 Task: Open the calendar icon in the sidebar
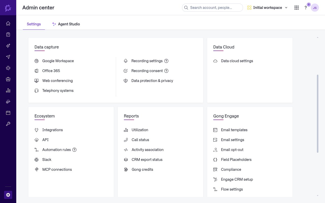click(x=8, y=113)
